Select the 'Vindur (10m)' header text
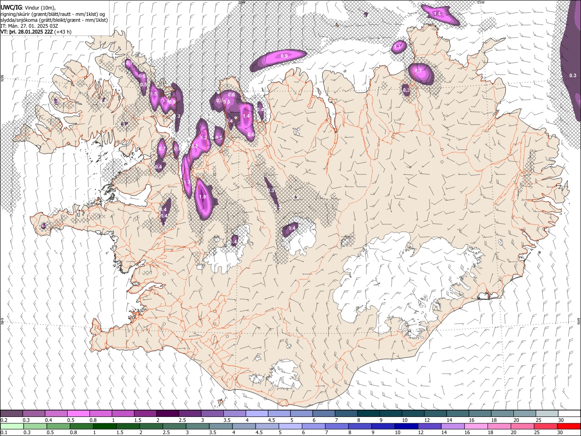This screenshot has height=436, width=581. pos(40,7)
